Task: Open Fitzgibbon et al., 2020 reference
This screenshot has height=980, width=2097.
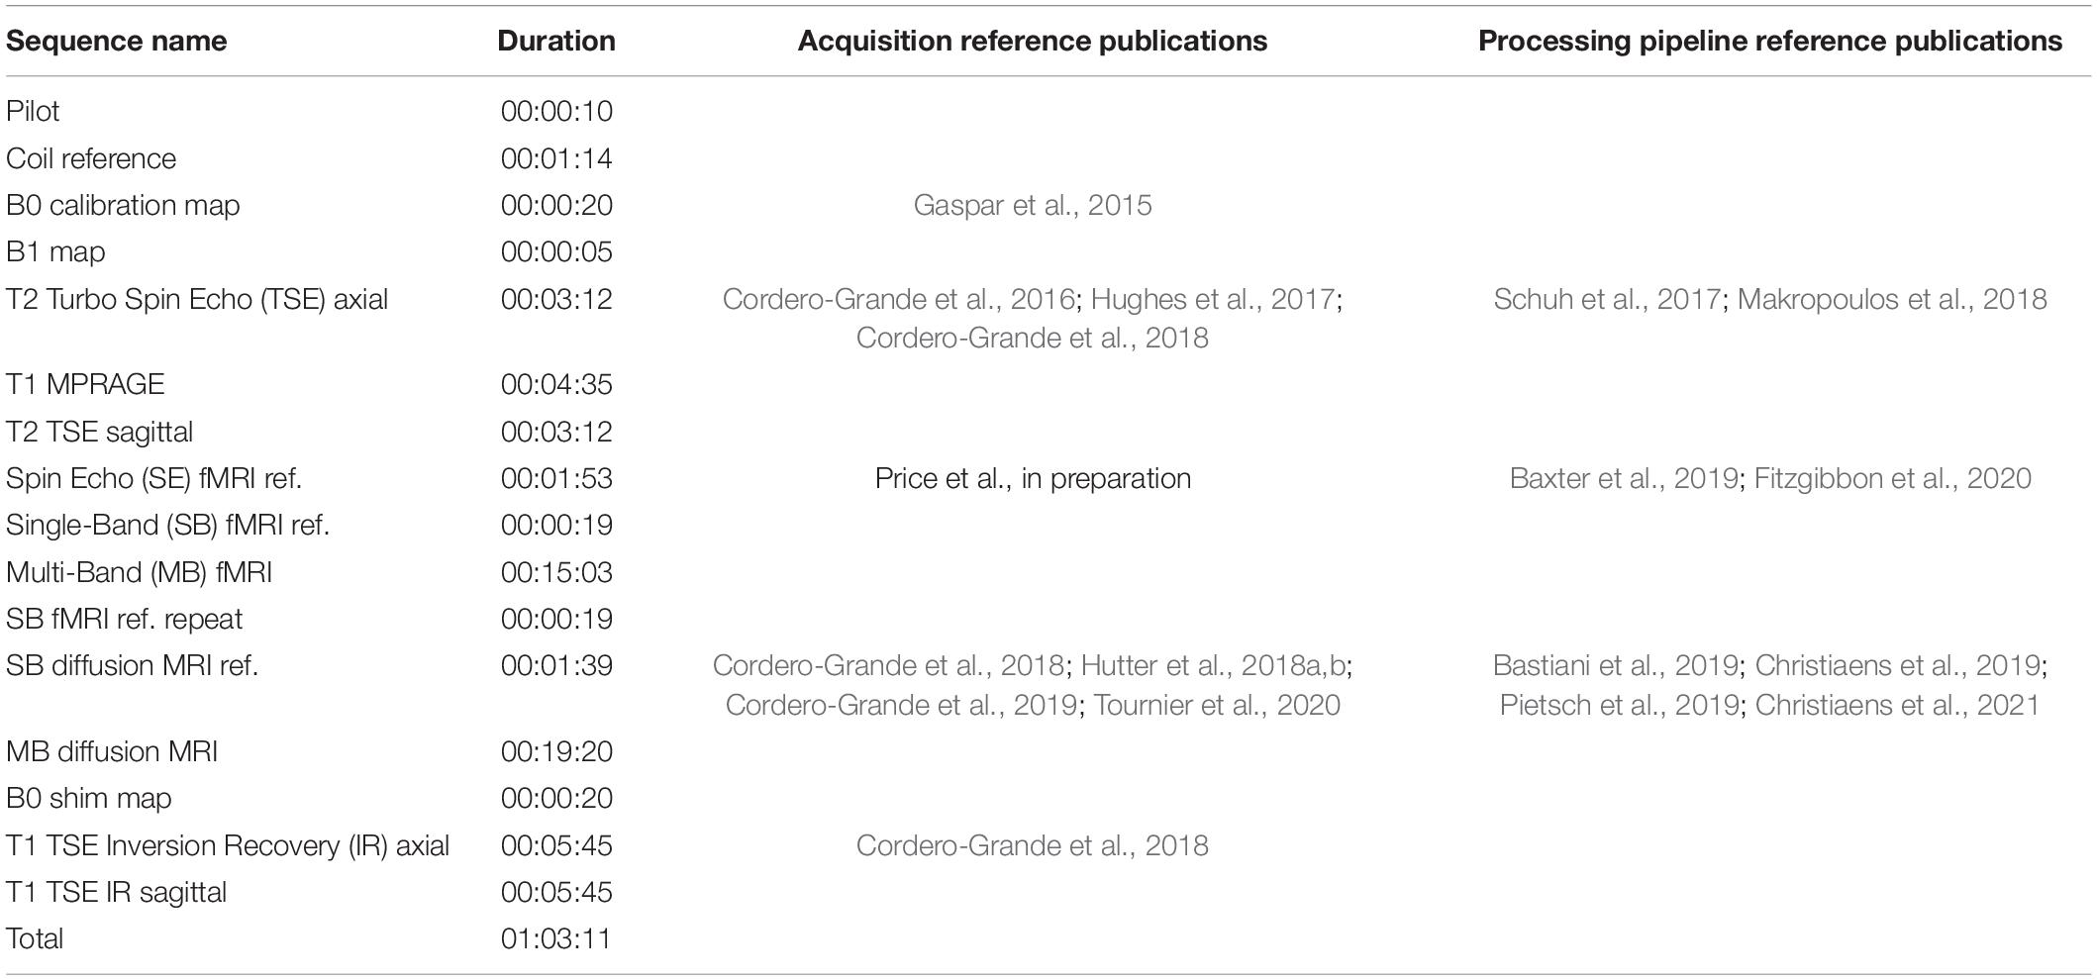Action: coord(1892,478)
